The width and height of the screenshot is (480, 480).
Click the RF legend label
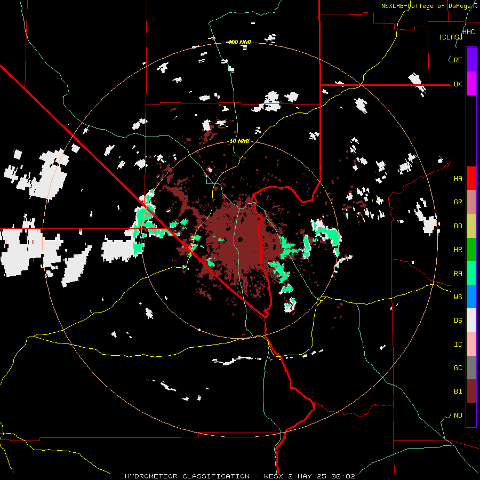coord(458,60)
